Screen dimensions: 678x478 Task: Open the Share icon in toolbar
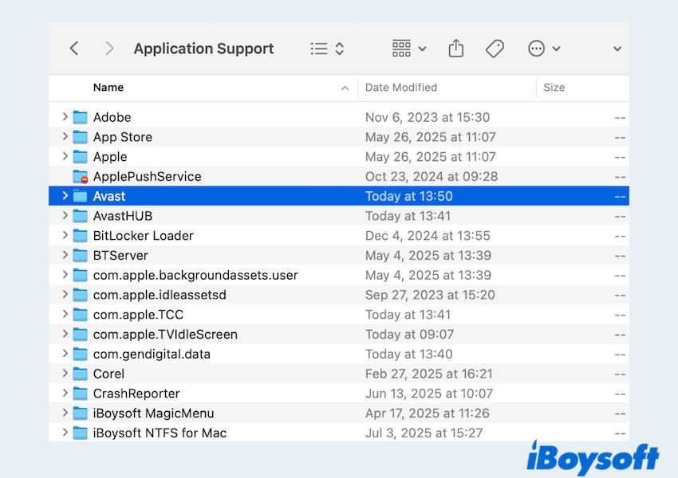click(x=455, y=49)
